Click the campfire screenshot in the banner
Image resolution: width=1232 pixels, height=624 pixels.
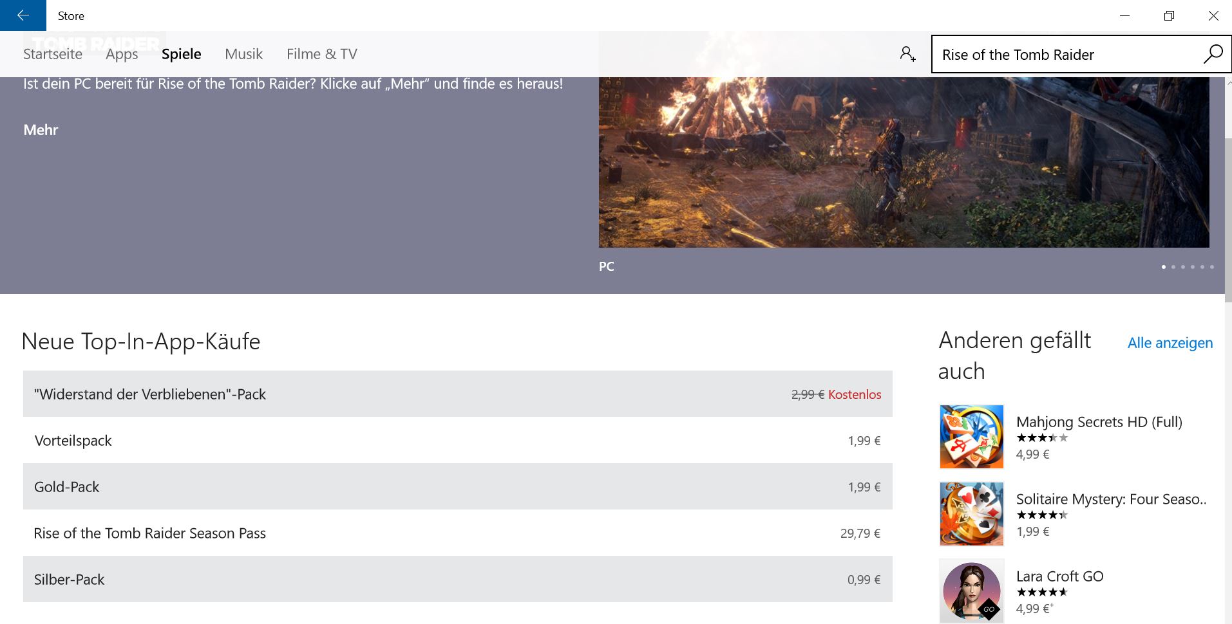tap(904, 162)
